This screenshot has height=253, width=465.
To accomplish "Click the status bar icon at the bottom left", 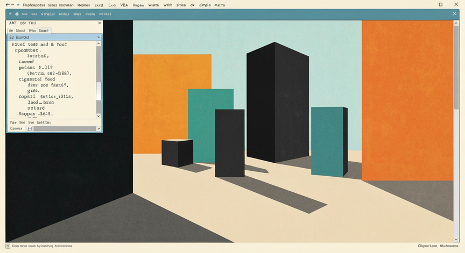I will coord(8,246).
